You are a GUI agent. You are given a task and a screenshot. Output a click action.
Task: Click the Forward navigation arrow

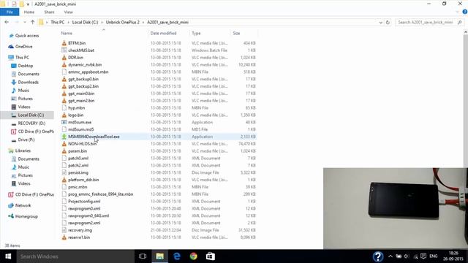[x=17, y=23]
